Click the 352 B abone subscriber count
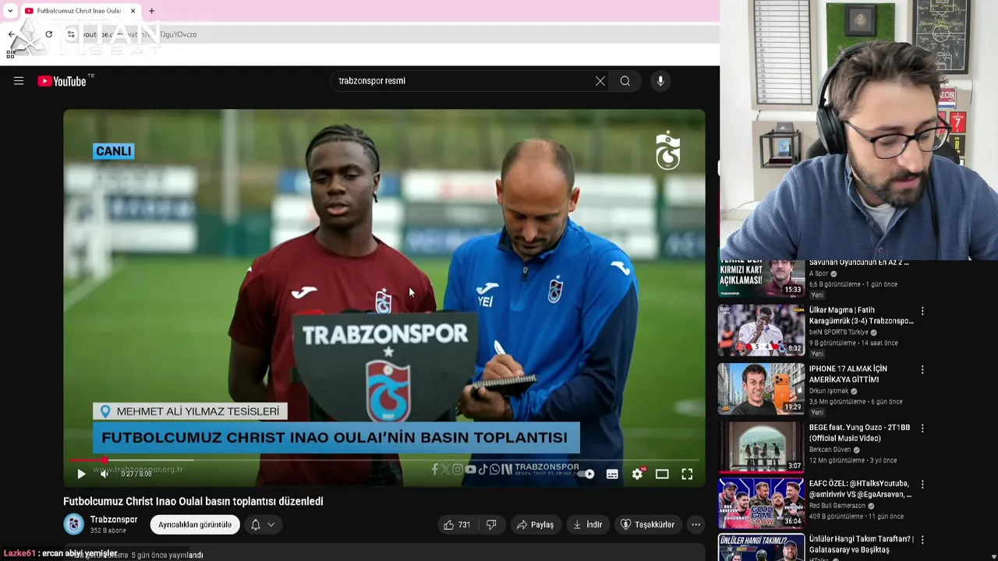Image resolution: width=998 pixels, height=561 pixels. (x=108, y=531)
